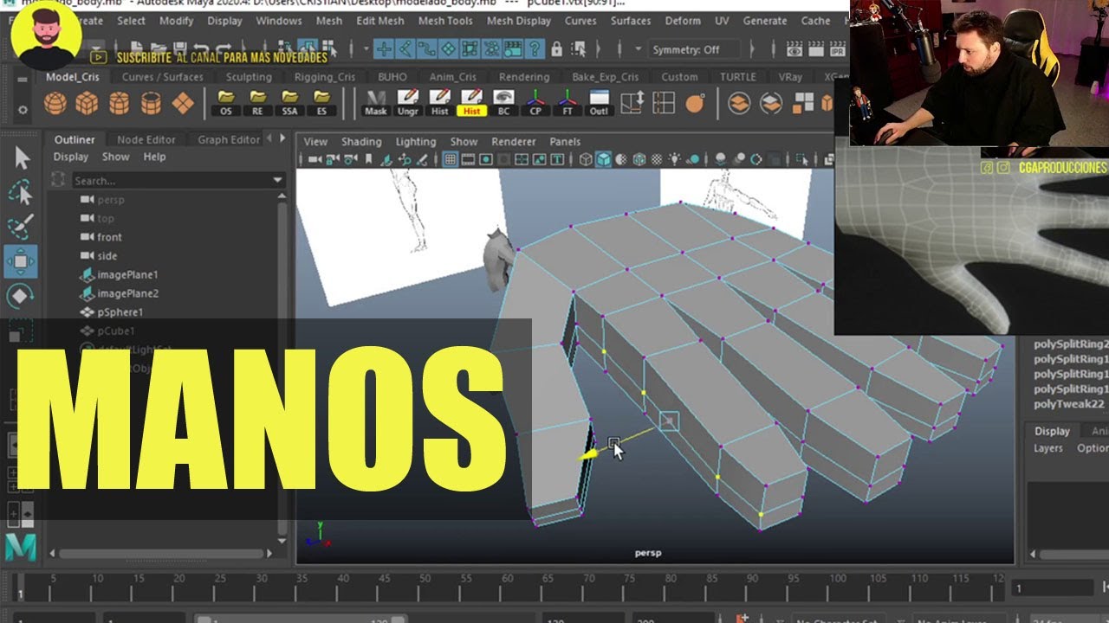
Task: Select the side camera in Outliner
Action: click(107, 256)
